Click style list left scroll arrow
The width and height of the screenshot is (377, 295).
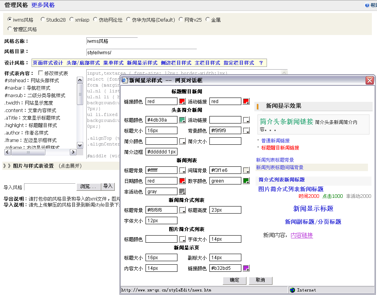(7, 152)
